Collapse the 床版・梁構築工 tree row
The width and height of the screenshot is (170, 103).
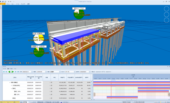pos(10,82)
